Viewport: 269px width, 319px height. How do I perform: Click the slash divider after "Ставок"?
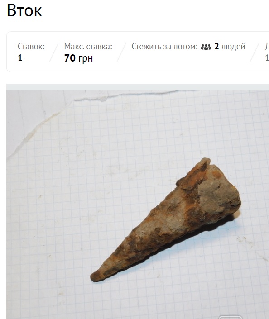[54, 52]
